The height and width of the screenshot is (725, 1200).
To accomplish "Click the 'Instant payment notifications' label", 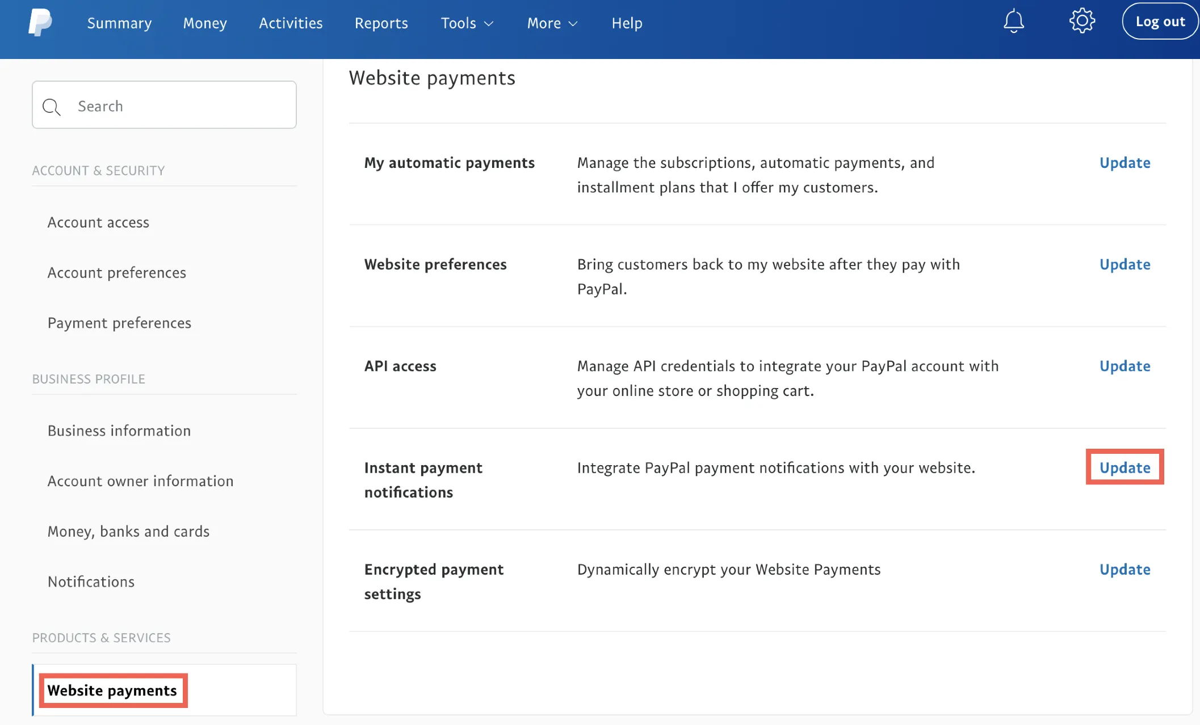I will pos(423,480).
